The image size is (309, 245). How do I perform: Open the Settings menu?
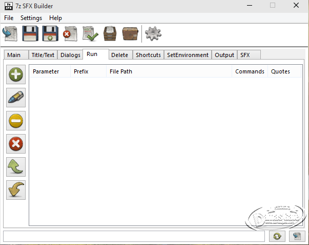(31, 18)
